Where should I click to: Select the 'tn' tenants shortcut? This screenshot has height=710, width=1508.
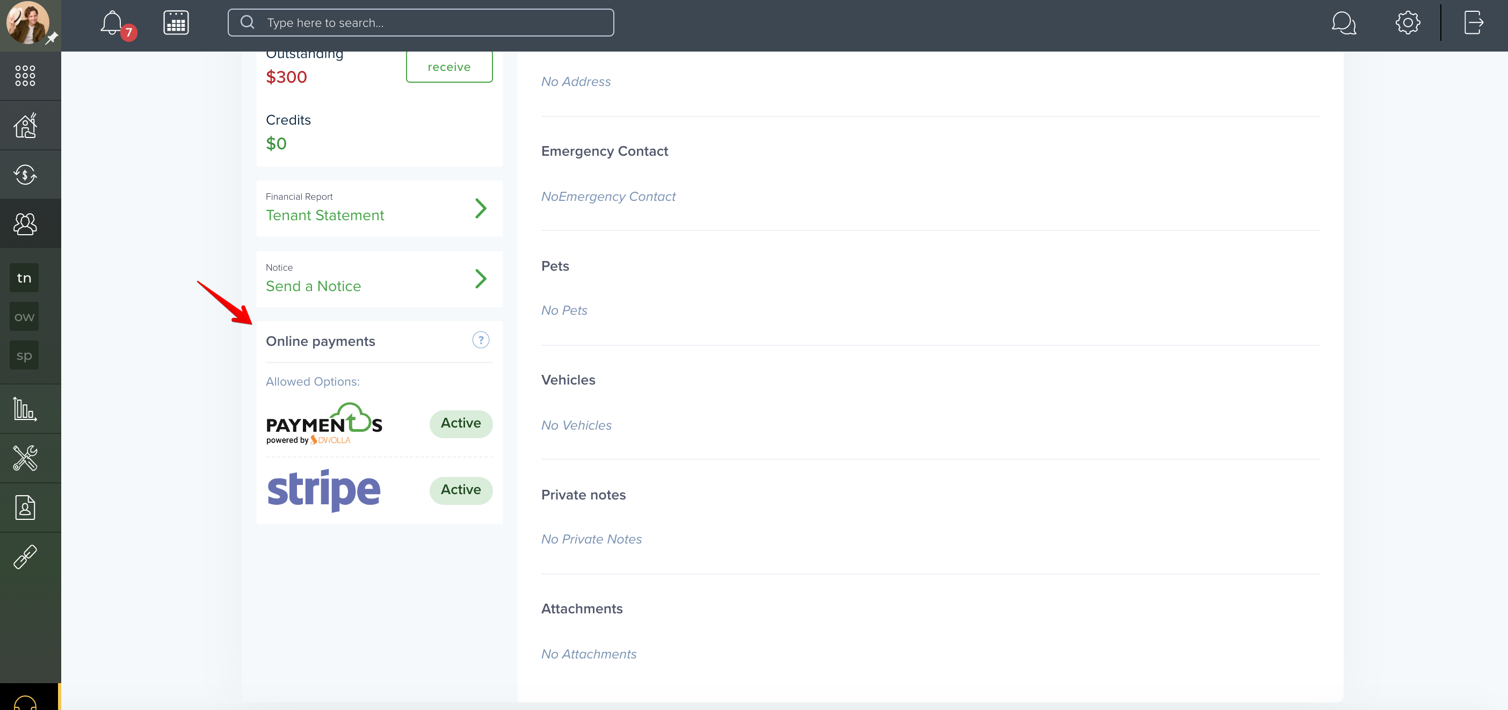[x=24, y=278]
